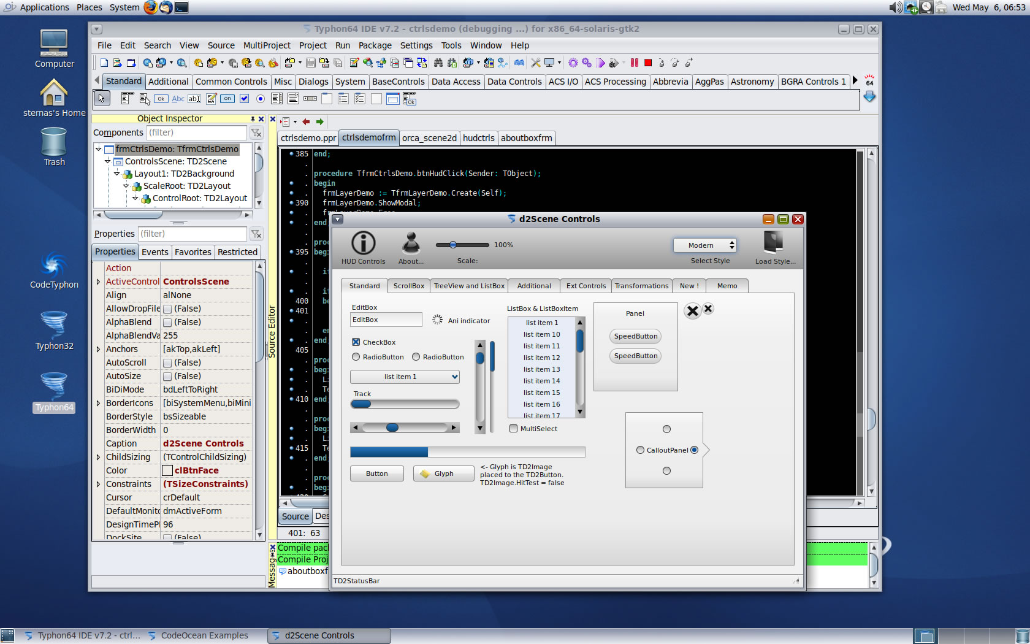Select the first RadioButton in d2Scene Controls
Screen dimensions: 1030x644
pyautogui.click(x=356, y=357)
